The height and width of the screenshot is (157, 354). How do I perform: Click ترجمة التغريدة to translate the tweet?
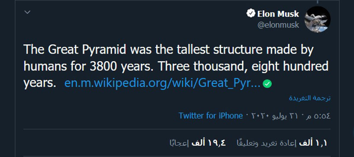tap(310, 98)
